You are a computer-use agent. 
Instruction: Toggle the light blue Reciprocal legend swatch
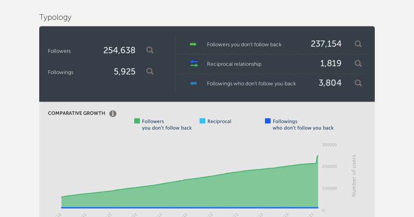tap(202, 121)
